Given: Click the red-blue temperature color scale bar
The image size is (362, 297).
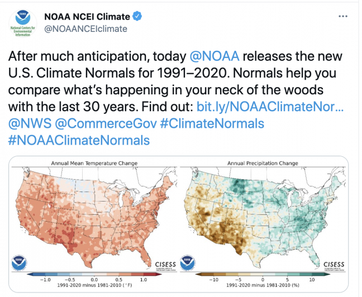Looking at the screenshot, I should click(94, 274).
